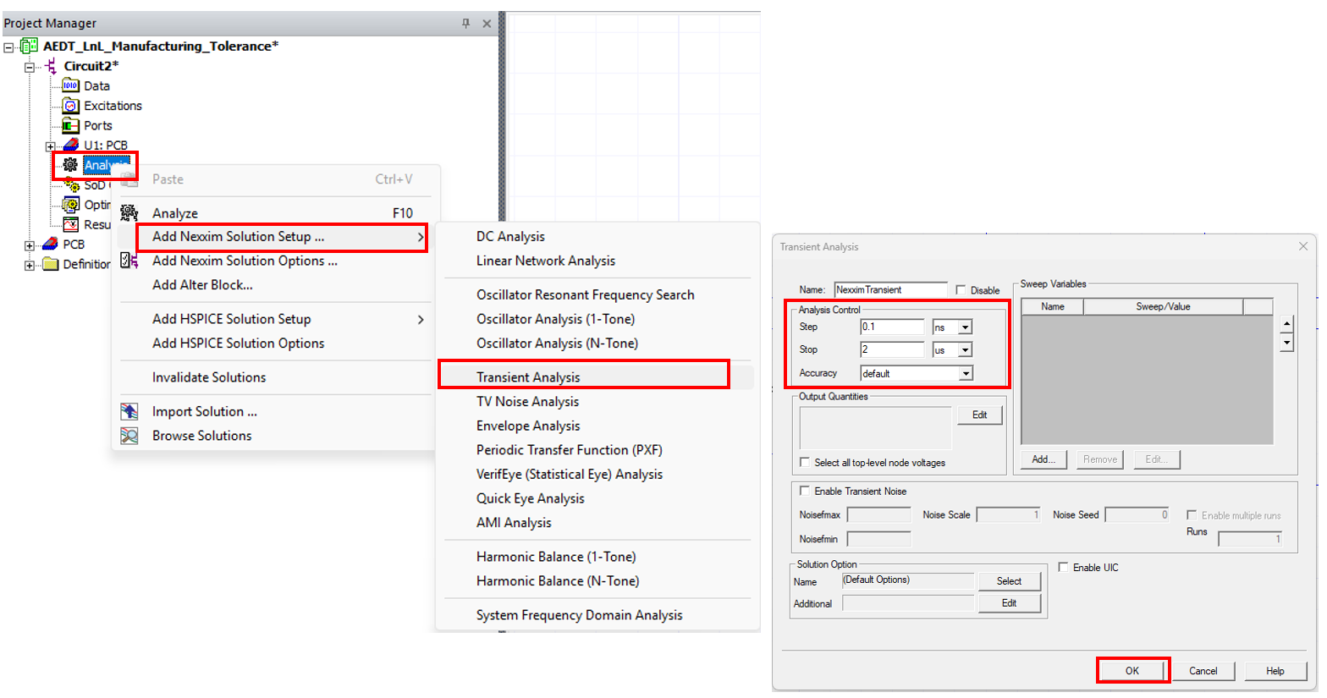The height and width of the screenshot is (698, 1327).
Task: Choose Add Nexxim Solution Setup menu entry
Action: pos(283,237)
